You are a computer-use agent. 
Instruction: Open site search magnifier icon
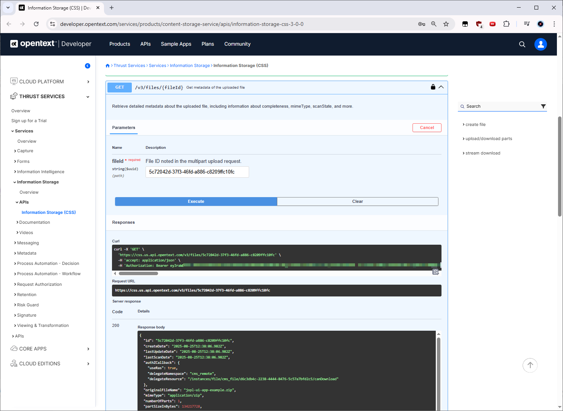pos(522,44)
